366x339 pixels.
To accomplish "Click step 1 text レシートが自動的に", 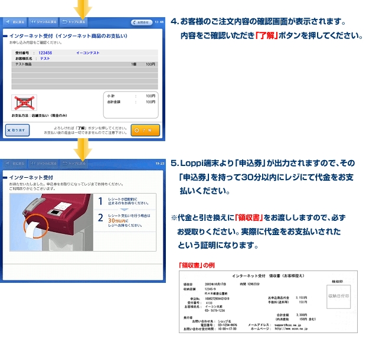I will (123, 199).
